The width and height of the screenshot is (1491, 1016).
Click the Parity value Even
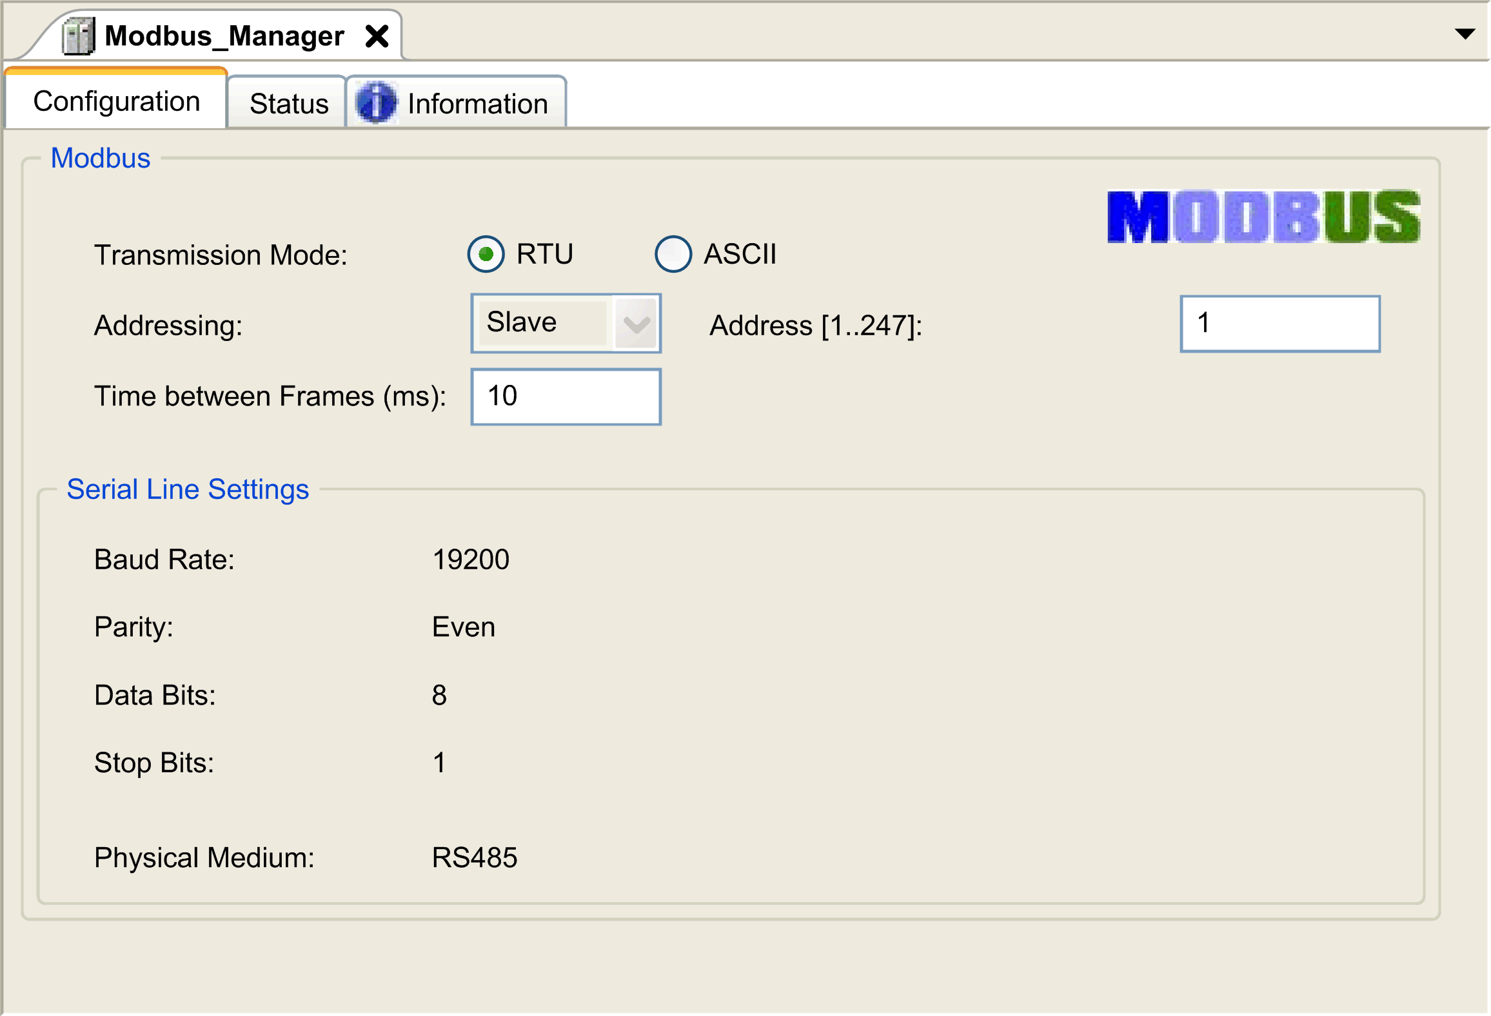pos(463,626)
